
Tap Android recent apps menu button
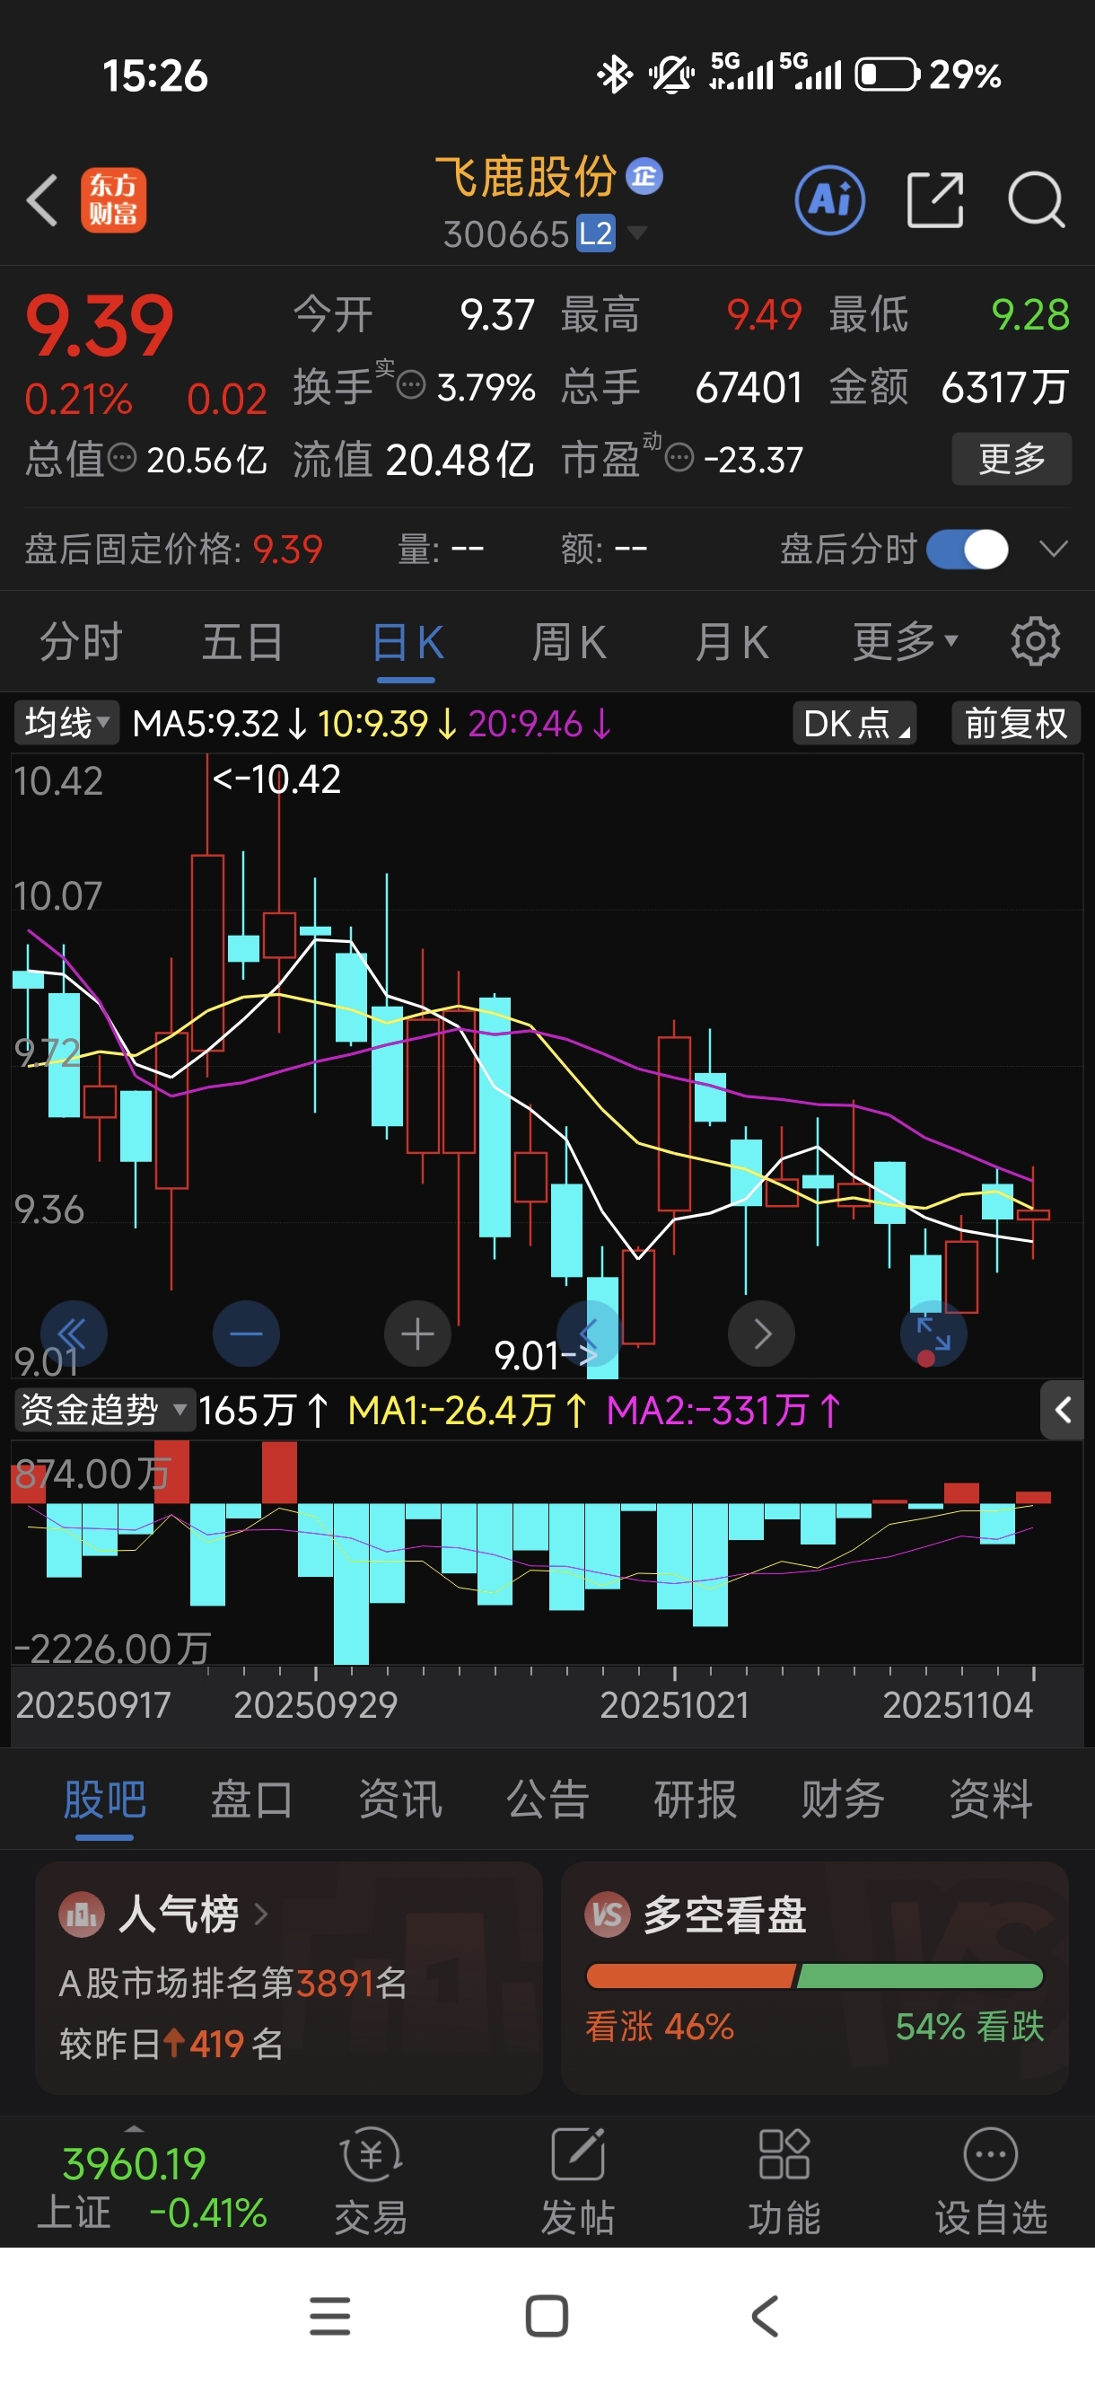[329, 2316]
